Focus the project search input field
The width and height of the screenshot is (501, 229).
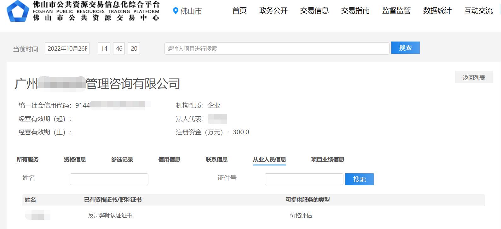(277, 49)
